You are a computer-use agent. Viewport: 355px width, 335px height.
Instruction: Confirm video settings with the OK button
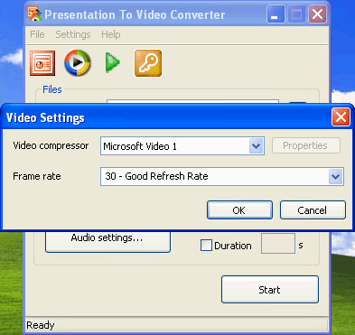pyautogui.click(x=239, y=210)
